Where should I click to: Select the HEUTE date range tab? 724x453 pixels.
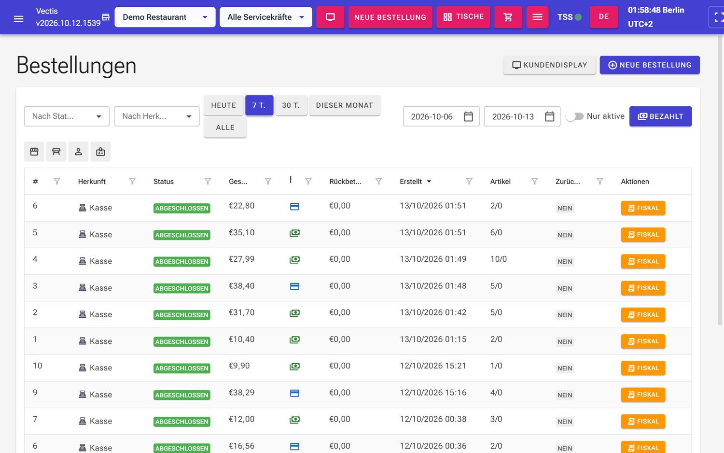(x=223, y=105)
